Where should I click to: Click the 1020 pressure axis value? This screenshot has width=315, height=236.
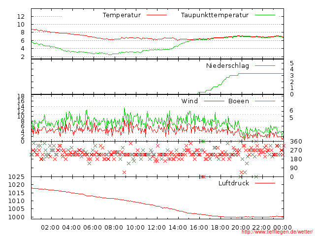tap(16, 185)
